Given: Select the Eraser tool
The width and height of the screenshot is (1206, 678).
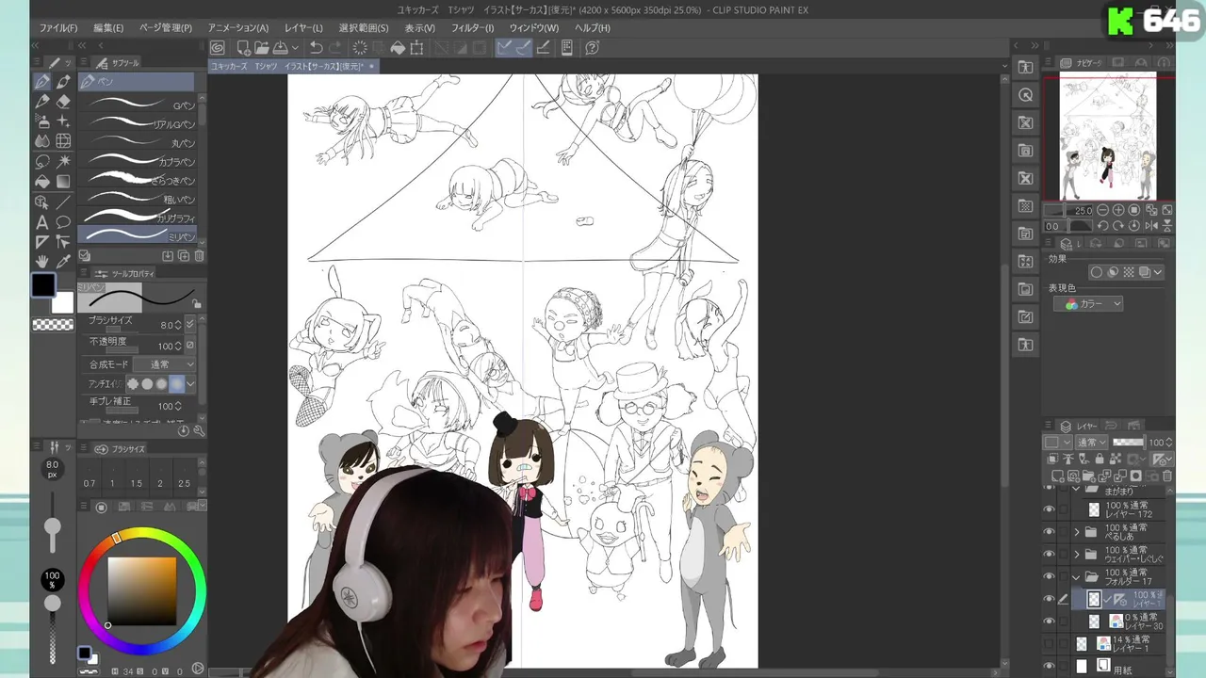Looking at the screenshot, I should (63, 102).
